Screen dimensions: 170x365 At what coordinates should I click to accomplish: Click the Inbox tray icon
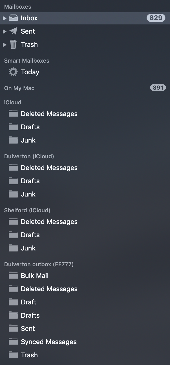[13, 18]
